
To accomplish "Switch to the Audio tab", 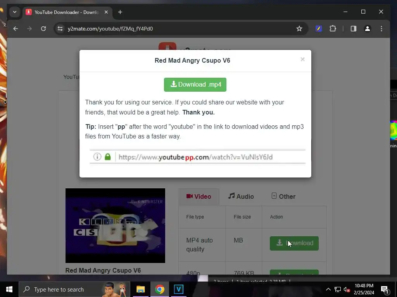I will point(241,196).
